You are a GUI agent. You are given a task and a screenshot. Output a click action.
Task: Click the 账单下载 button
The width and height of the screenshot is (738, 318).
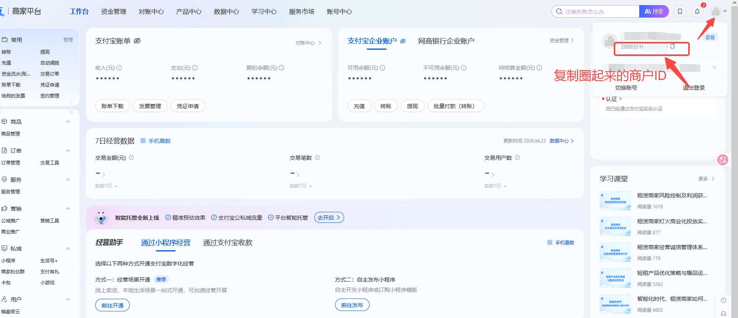pos(112,106)
